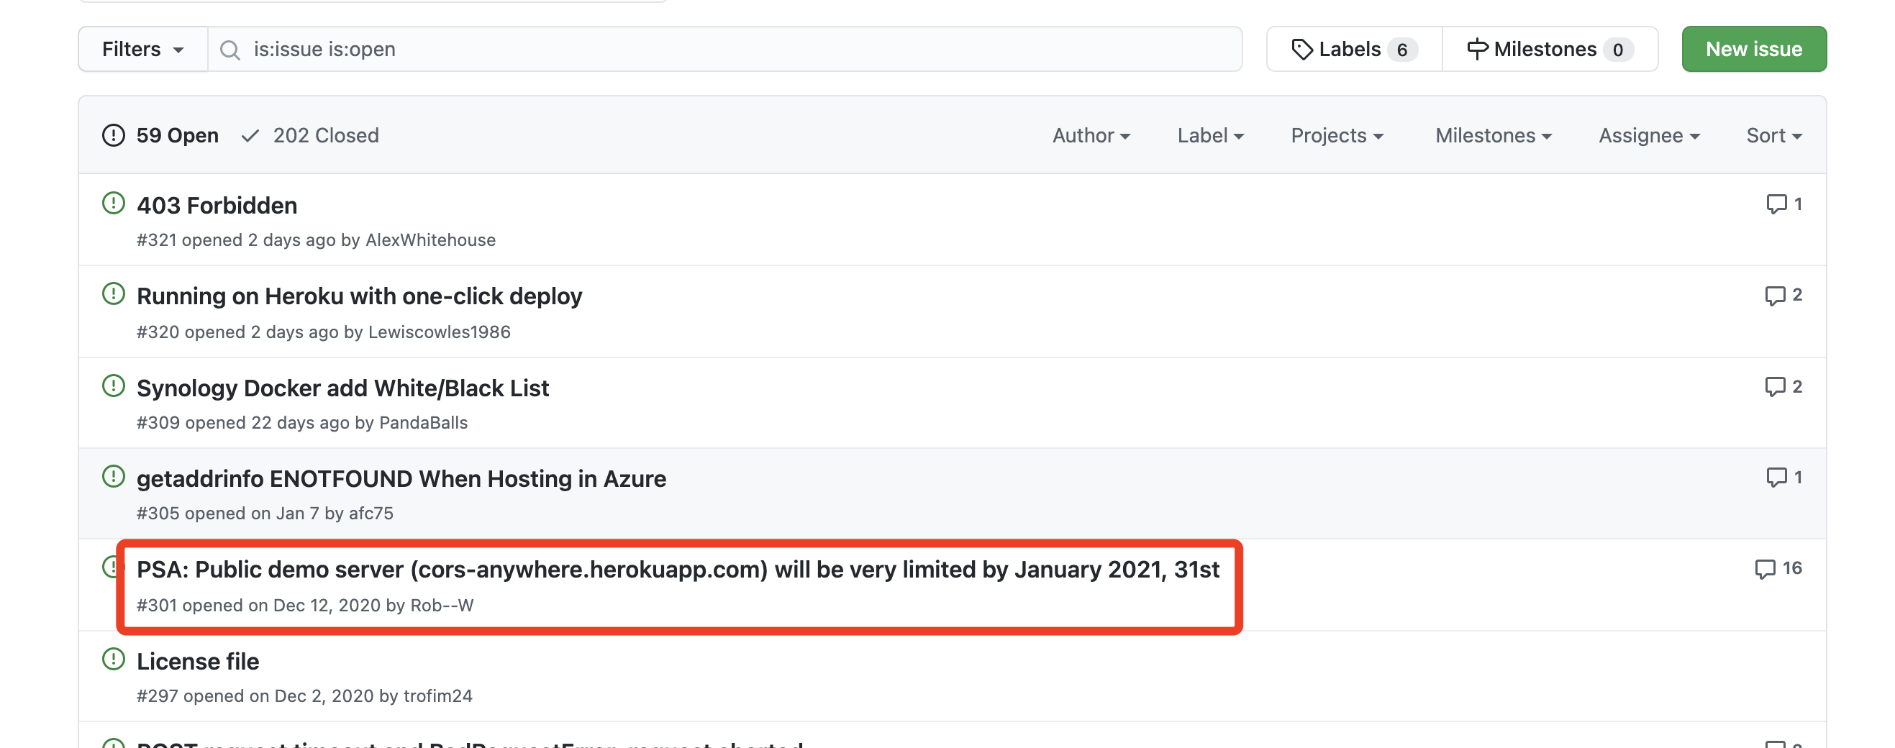Viewport: 1895px width, 748px height.
Task: Click open-issue icon beside License file
Action: point(113,659)
